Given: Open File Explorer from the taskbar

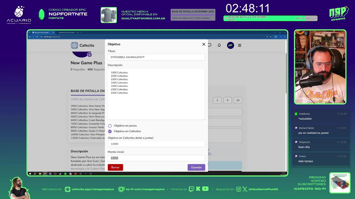Looking at the screenshot, I should click(40, 174).
